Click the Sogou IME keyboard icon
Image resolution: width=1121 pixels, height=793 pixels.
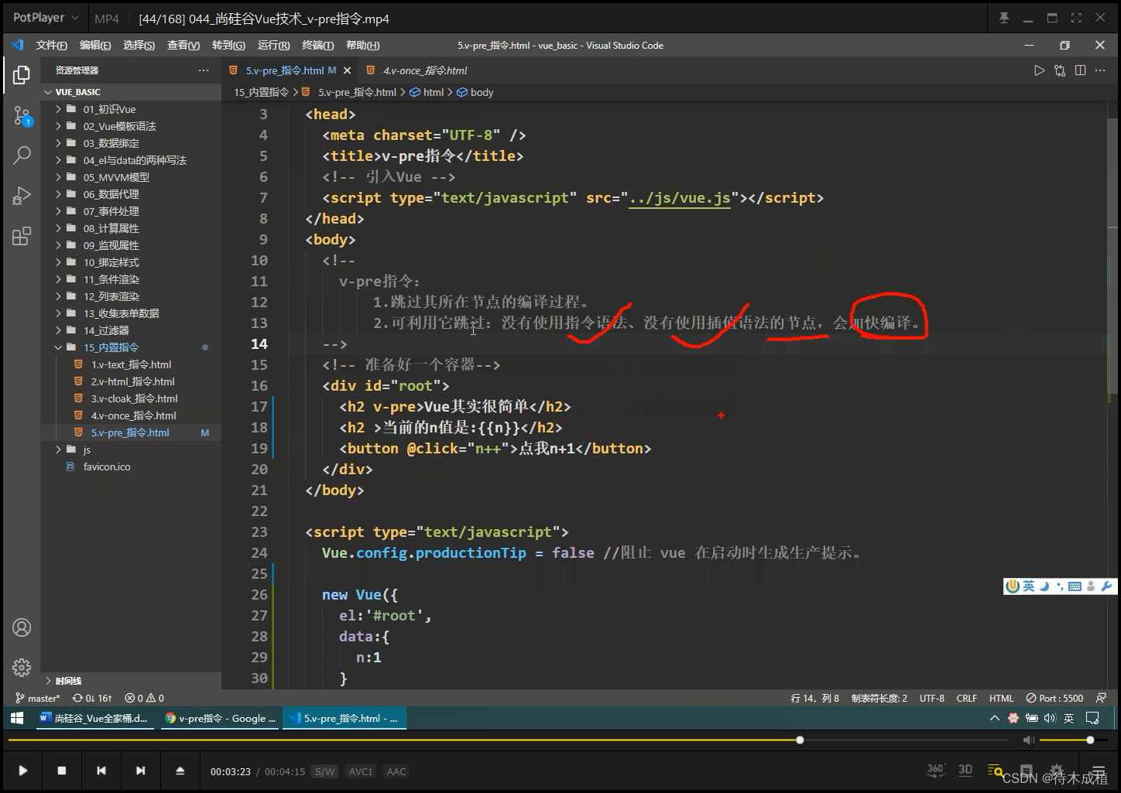(1075, 586)
